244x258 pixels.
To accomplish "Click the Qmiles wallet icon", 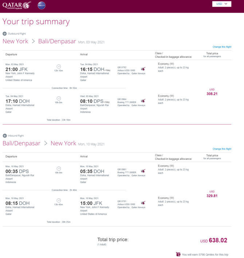I will pos(178,254).
